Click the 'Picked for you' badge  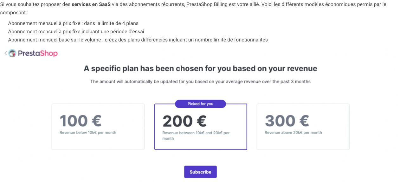point(200,104)
